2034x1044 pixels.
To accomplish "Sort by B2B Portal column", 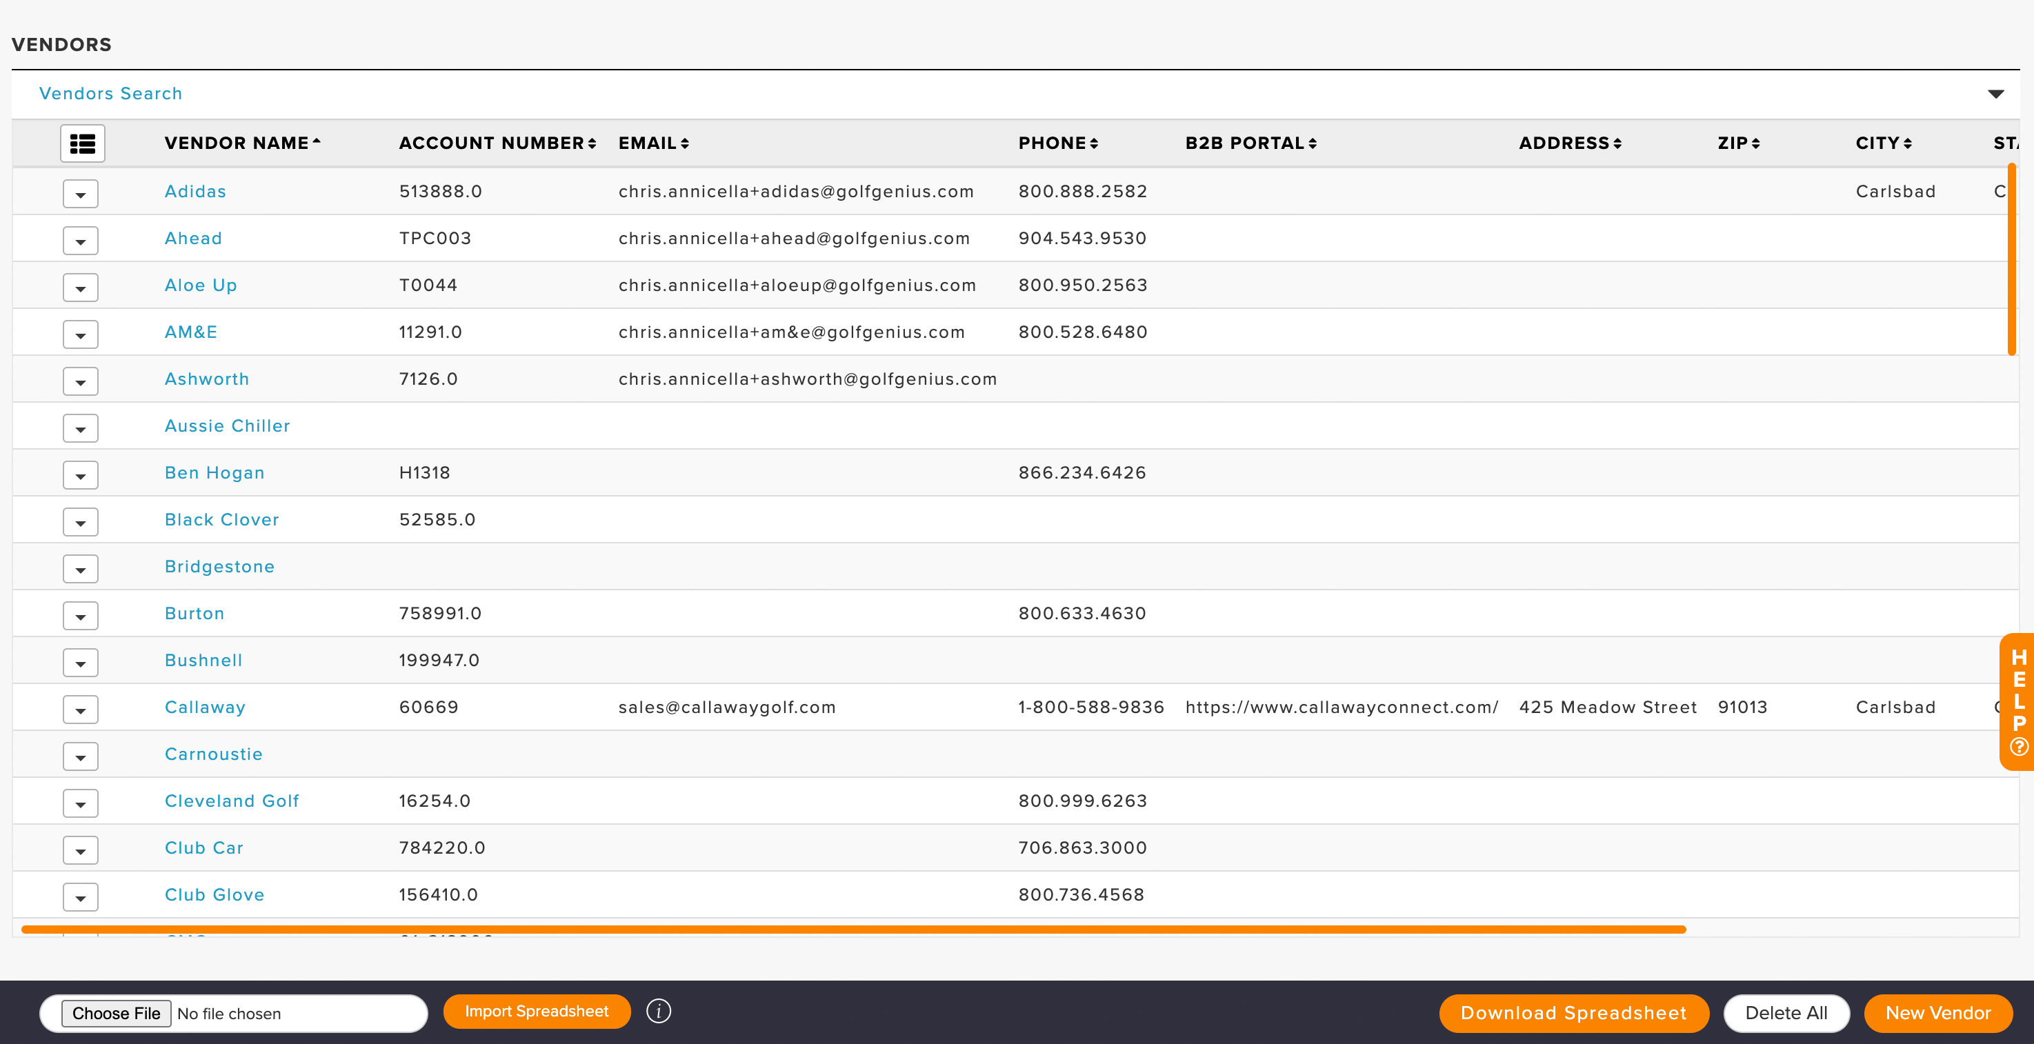I will tap(1250, 143).
